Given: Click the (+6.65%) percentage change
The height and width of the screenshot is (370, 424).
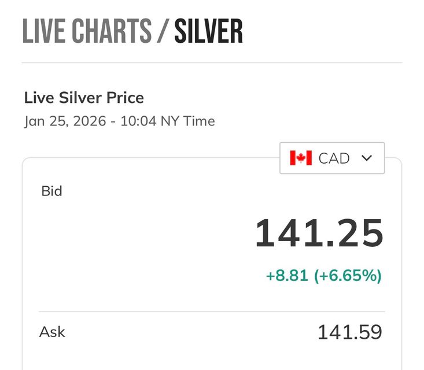Looking at the screenshot, I should click(x=348, y=276).
